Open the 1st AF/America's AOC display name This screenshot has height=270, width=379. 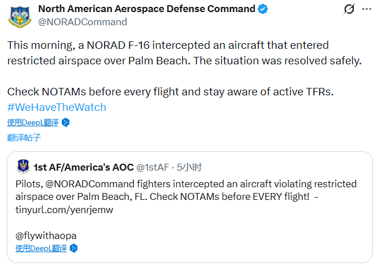(x=83, y=167)
